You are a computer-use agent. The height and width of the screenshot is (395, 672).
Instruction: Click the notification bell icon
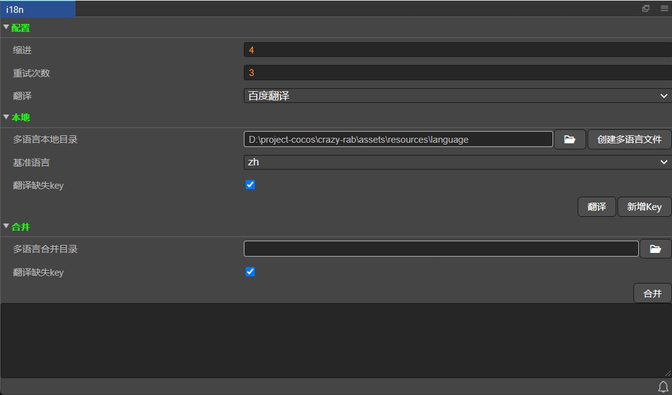tap(663, 386)
